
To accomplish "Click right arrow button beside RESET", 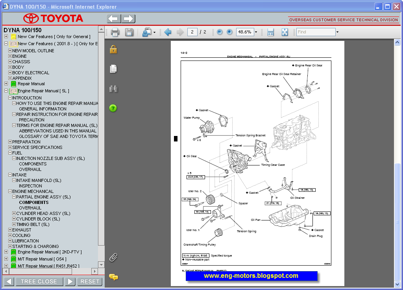I will point(70,281).
